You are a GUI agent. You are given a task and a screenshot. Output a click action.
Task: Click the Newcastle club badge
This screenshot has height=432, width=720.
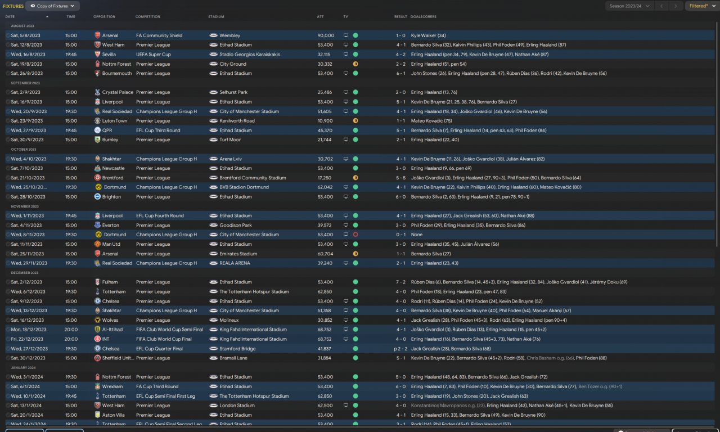[x=97, y=168]
